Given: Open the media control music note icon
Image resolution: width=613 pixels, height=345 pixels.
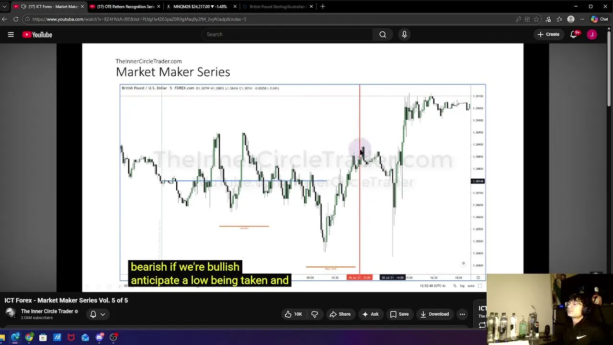Looking at the screenshot, I should point(548,19).
